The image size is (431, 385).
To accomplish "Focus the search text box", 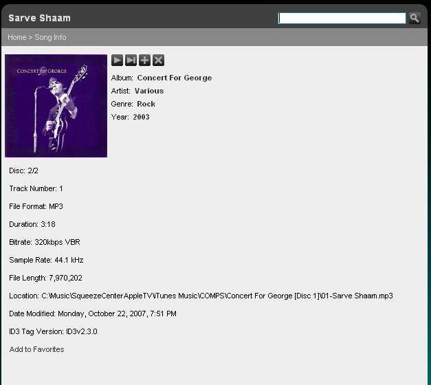I will coord(342,18).
